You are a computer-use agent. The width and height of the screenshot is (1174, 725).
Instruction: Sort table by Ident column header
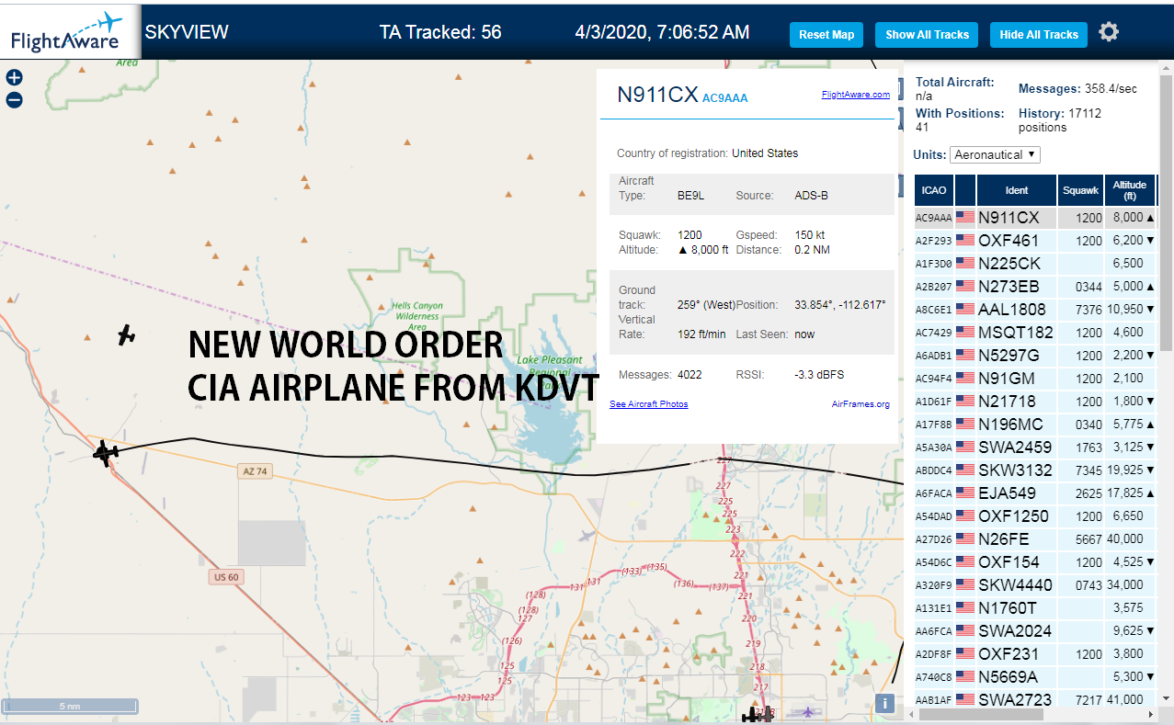(1017, 190)
